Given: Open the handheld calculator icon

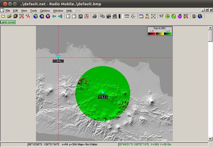Looking at the screenshot, I should 194,17.
